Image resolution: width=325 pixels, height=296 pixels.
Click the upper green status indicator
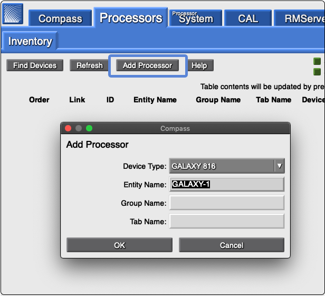317,61
